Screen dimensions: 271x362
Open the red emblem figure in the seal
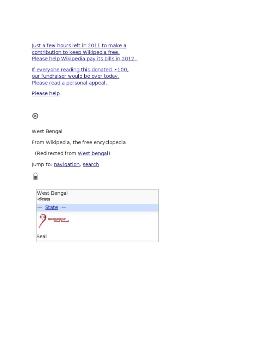pyautogui.click(x=42, y=221)
